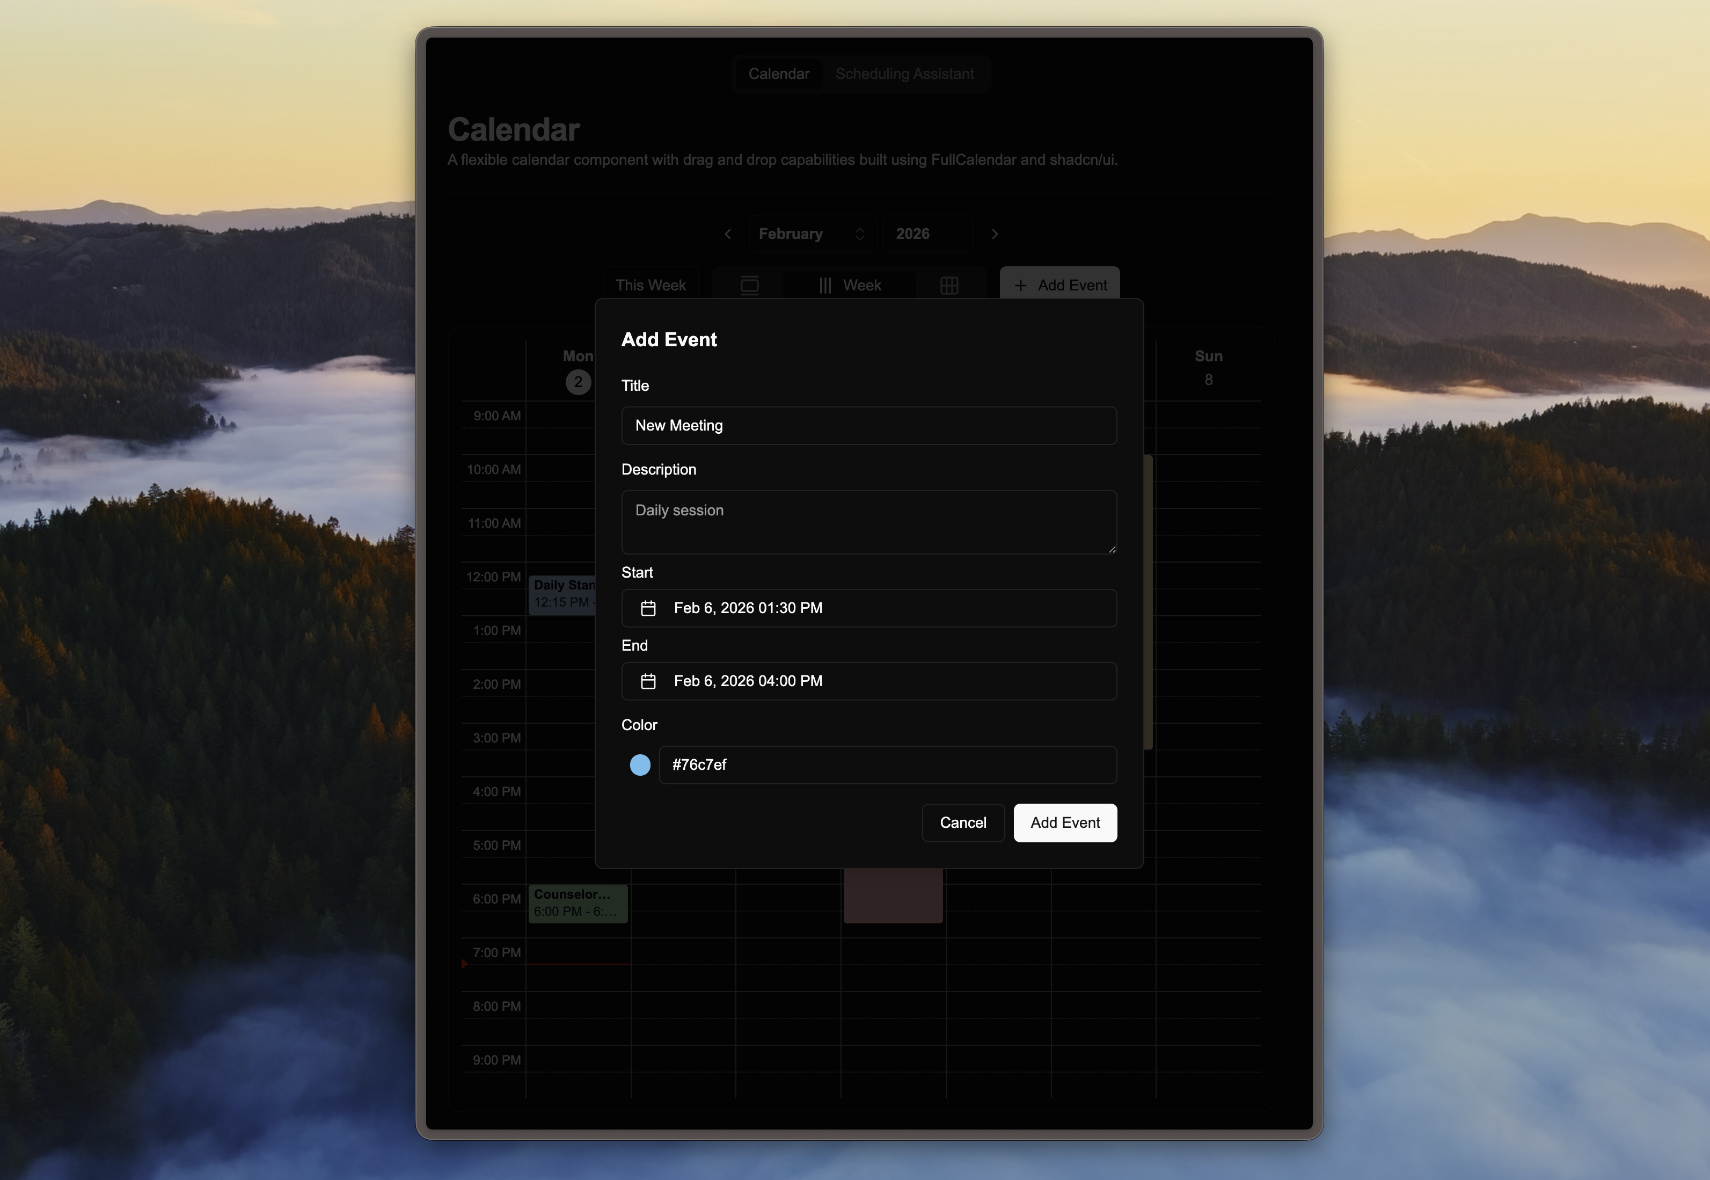This screenshot has width=1710, height=1180.
Task: Switch to day view icon
Action: 749,285
